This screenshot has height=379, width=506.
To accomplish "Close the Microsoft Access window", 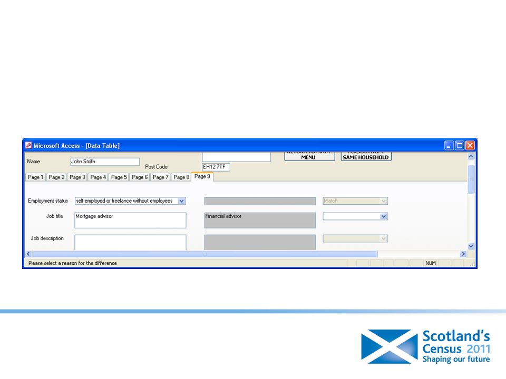I will coord(470,145).
